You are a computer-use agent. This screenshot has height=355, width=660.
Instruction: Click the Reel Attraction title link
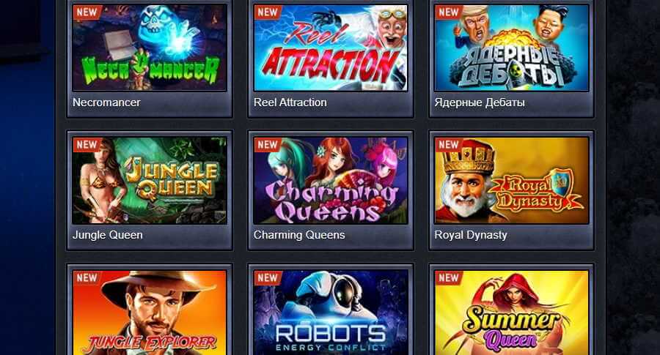pyautogui.click(x=290, y=102)
